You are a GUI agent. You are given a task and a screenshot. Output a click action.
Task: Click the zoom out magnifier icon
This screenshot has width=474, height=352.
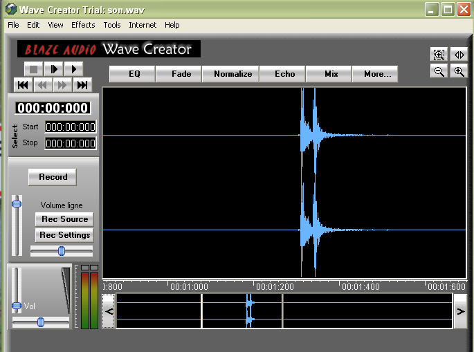[x=439, y=72]
